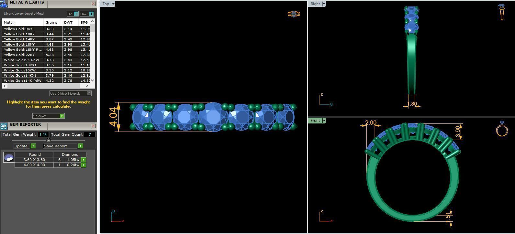The image size is (515, 234).
Task: Click the Calculate green arrow button
Action: (x=62, y=116)
